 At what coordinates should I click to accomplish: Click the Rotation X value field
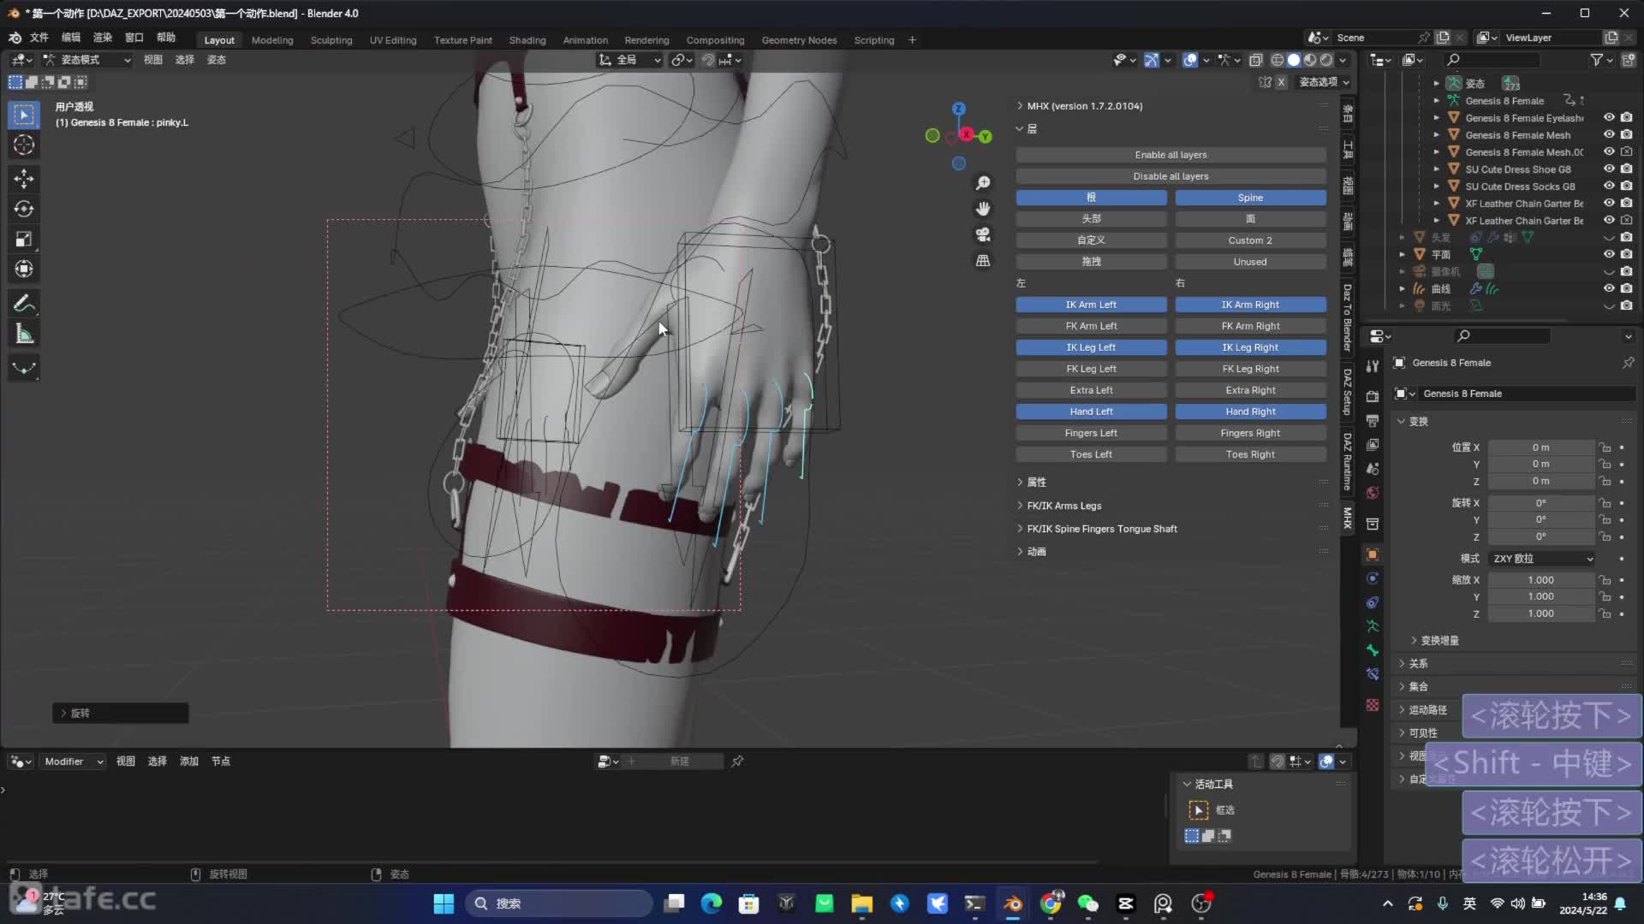point(1541,503)
